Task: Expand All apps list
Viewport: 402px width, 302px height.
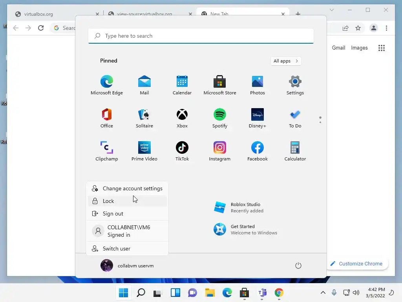Action: pyautogui.click(x=286, y=61)
